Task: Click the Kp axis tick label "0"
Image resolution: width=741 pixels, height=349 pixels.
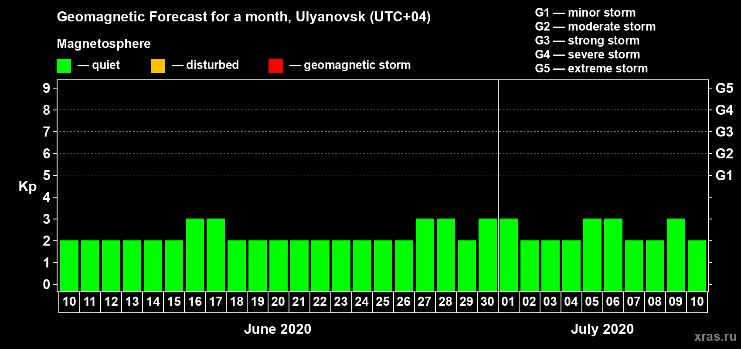Action: (x=47, y=284)
